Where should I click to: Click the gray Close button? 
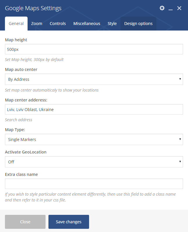(x=25, y=222)
